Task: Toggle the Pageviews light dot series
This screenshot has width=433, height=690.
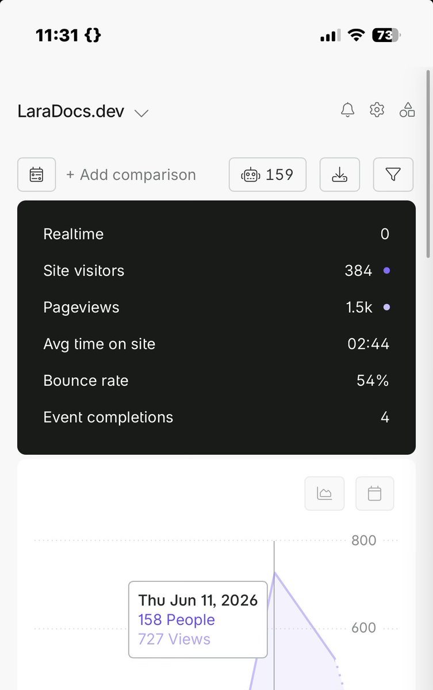Action: pyautogui.click(x=386, y=307)
